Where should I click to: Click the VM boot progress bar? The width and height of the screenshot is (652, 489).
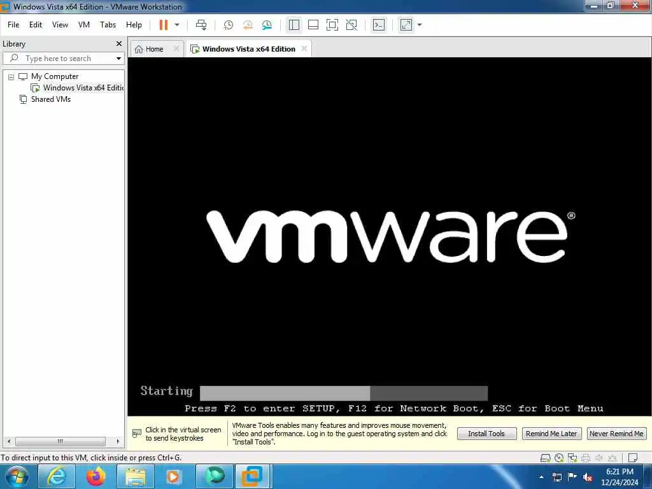click(x=343, y=393)
